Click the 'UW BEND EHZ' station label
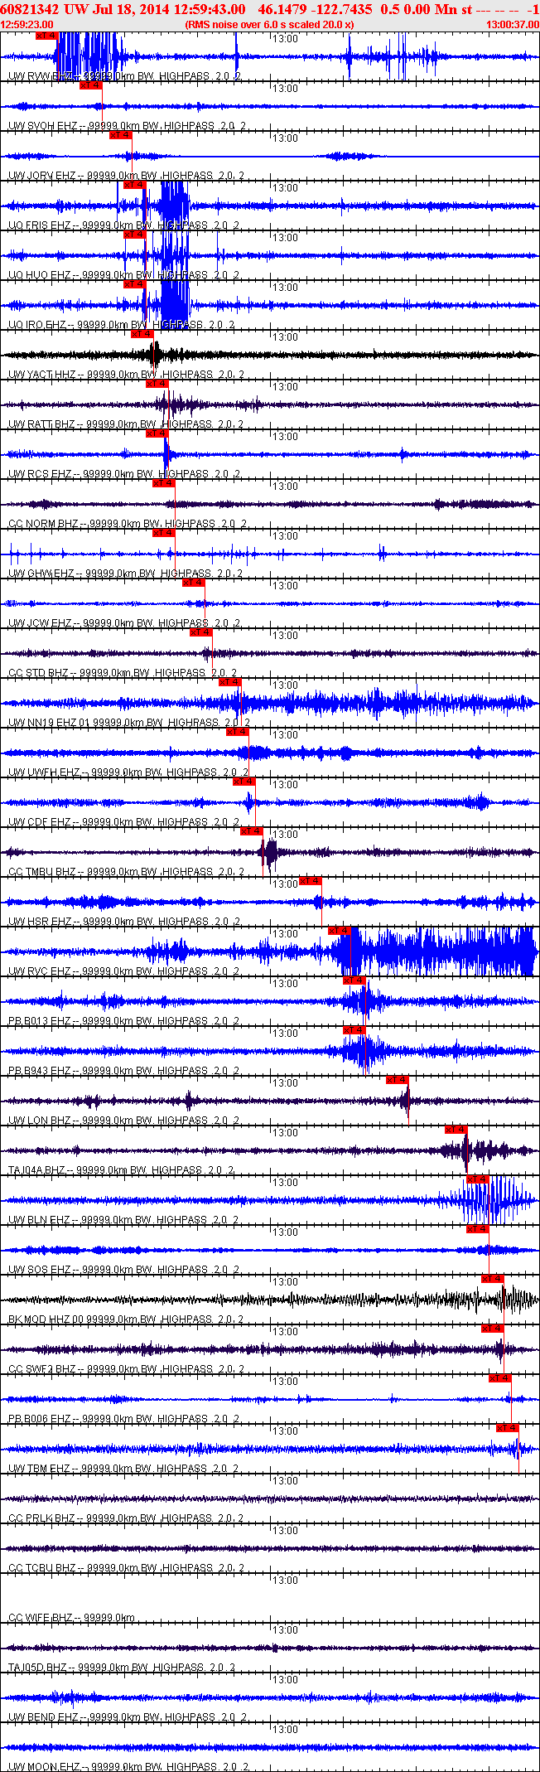Viewport: 540px width, 1772px height. 44,1717
